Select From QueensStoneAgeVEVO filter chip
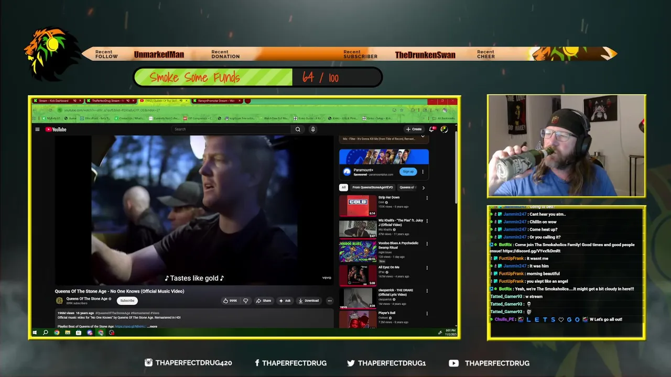Viewport: 671px width, 377px height. (x=373, y=187)
